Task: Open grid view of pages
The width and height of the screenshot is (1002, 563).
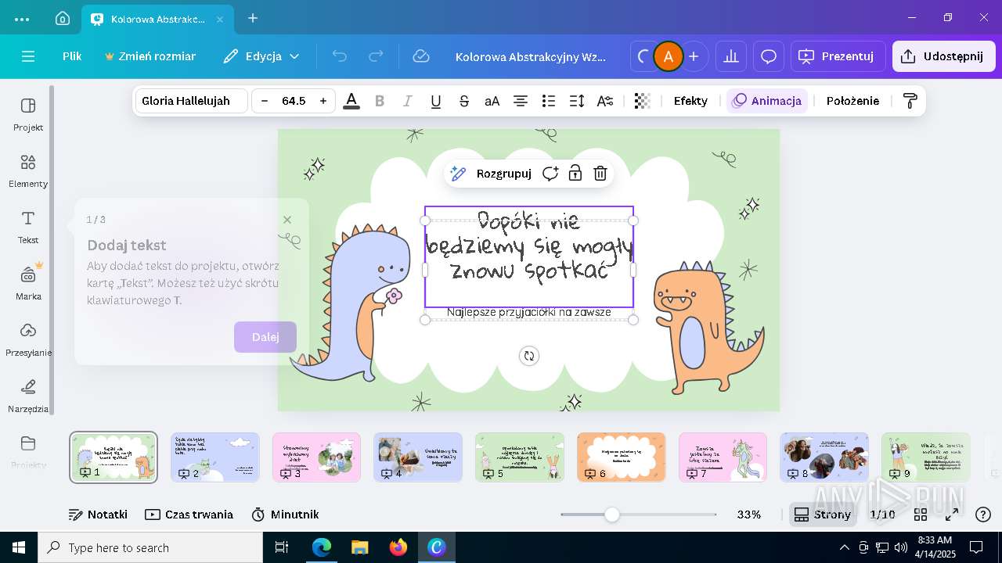Action: [x=921, y=515]
